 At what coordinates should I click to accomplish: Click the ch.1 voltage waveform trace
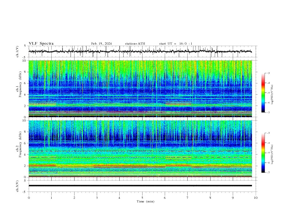click(x=140, y=52)
